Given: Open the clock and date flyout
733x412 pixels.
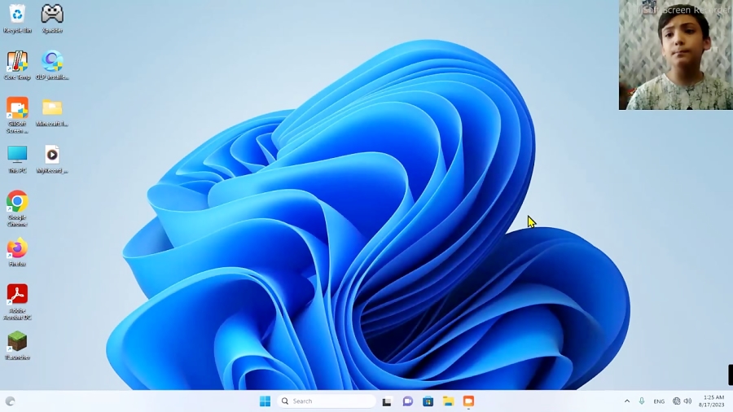Looking at the screenshot, I should 712,401.
